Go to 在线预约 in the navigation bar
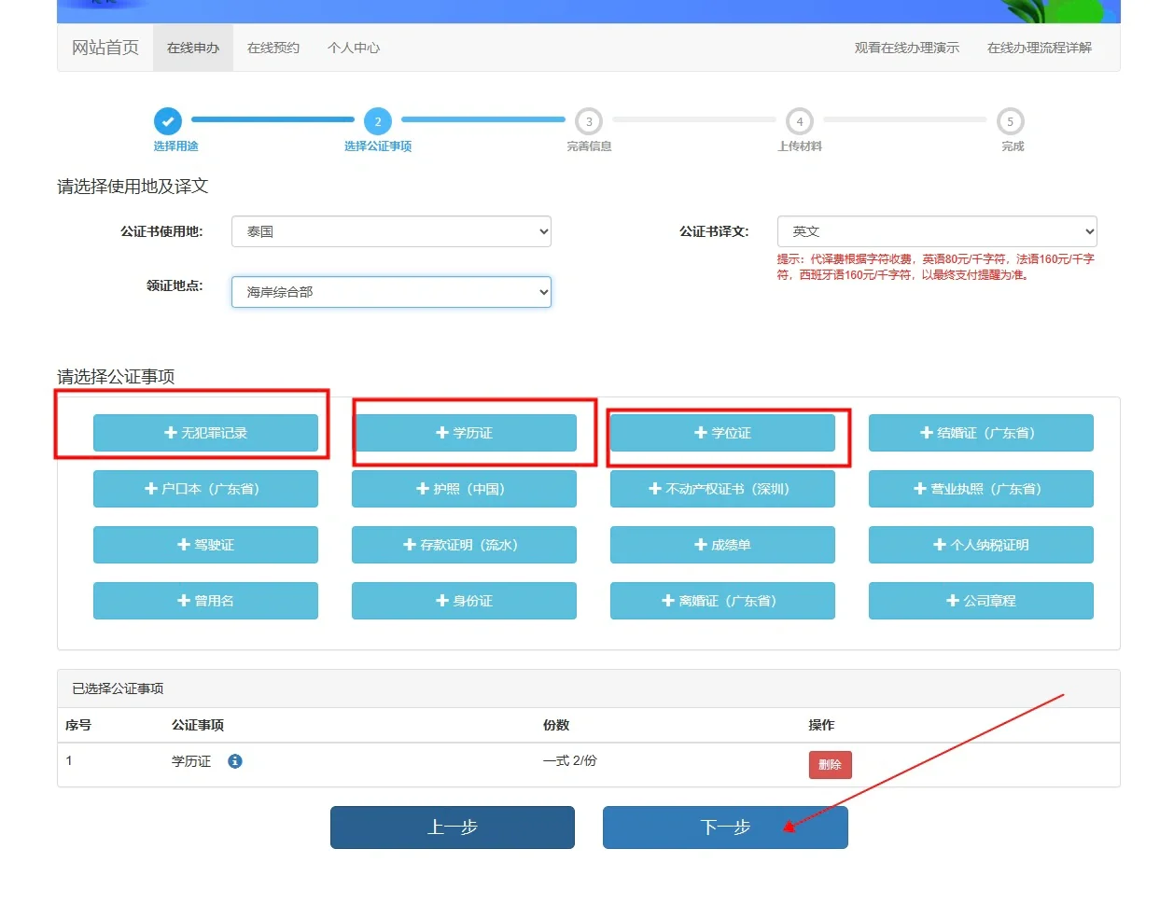 [x=273, y=48]
